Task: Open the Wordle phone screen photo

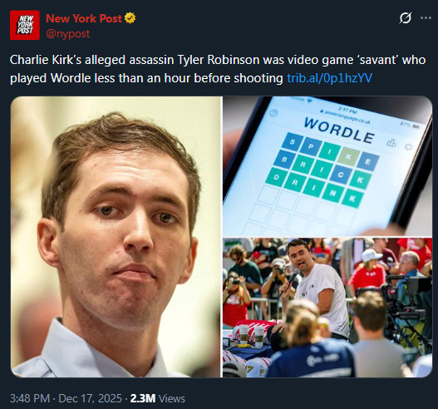Action: click(x=327, y=166)
